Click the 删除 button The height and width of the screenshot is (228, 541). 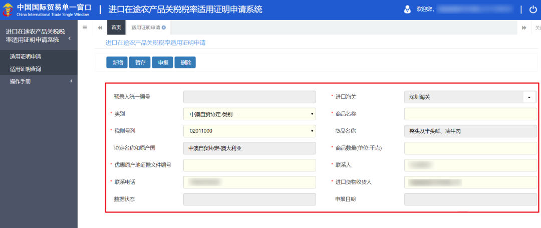pyautogui.click(x=185, y=63)
